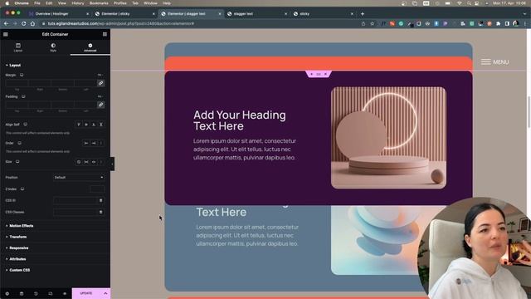The width and height of the screenshot is (531, 299).
Task: Open the Elementor hamburger menu
Action: pos(6,34)
